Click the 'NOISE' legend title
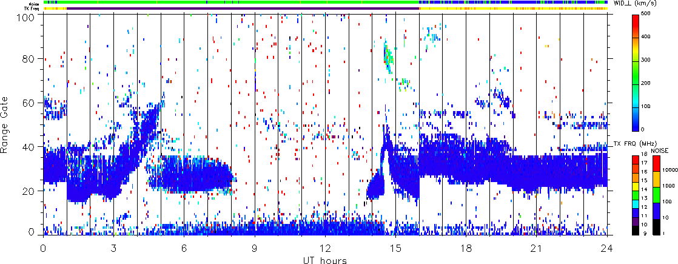 click(x=660, y=151)
